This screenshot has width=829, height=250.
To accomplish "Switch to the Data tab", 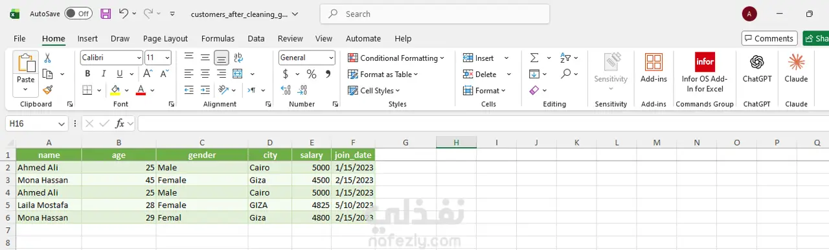I will 256,38.
